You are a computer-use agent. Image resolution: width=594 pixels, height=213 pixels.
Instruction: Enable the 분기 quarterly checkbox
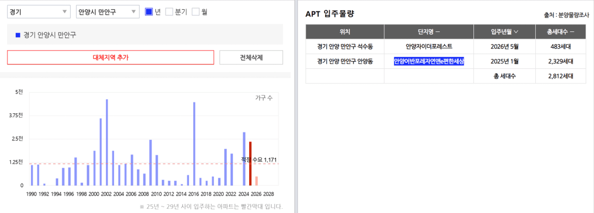pyautogui.click(x=169, y=12)
